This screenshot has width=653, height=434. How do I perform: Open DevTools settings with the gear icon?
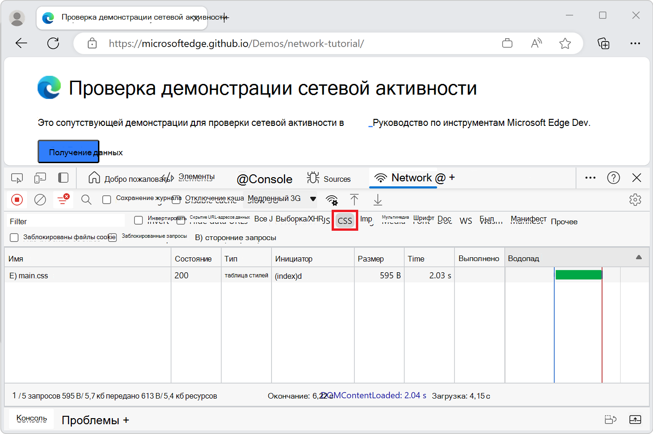click(x=635, y=199)
